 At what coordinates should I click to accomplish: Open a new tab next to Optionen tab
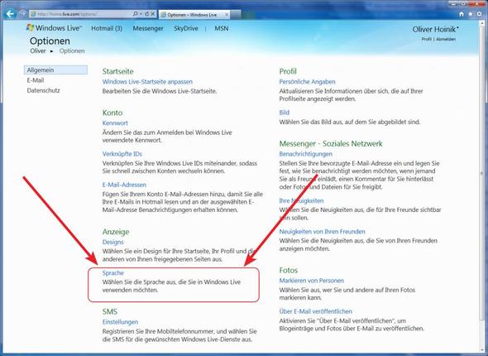[236, 15]
